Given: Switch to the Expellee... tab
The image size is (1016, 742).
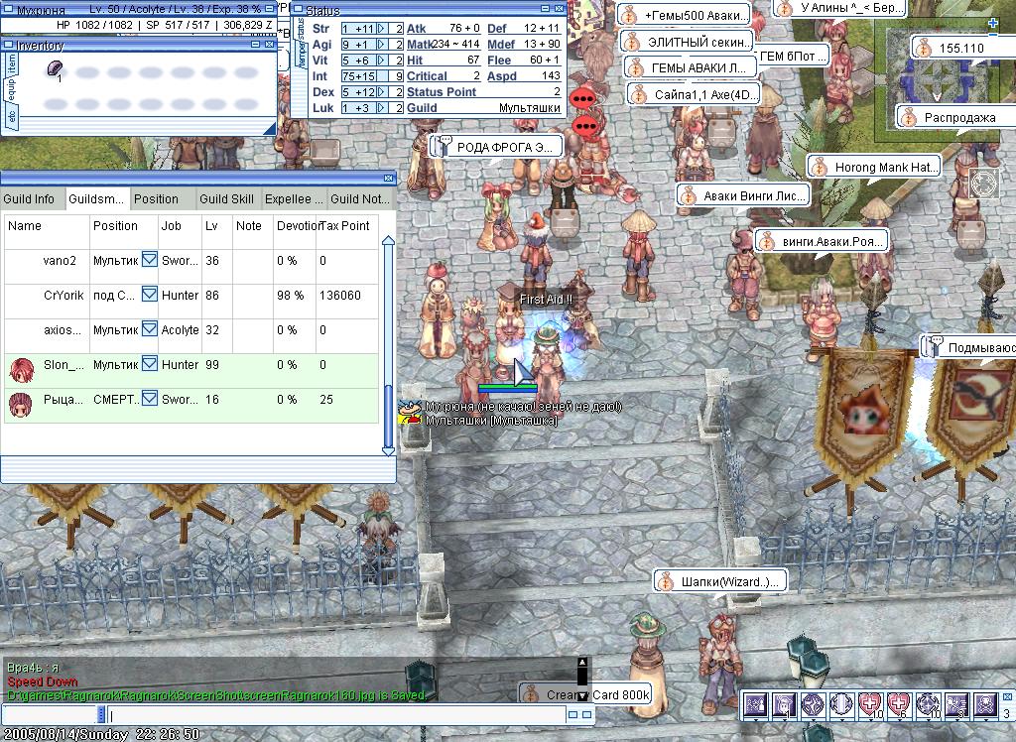Looking at the screenshot, I should 294,199.
